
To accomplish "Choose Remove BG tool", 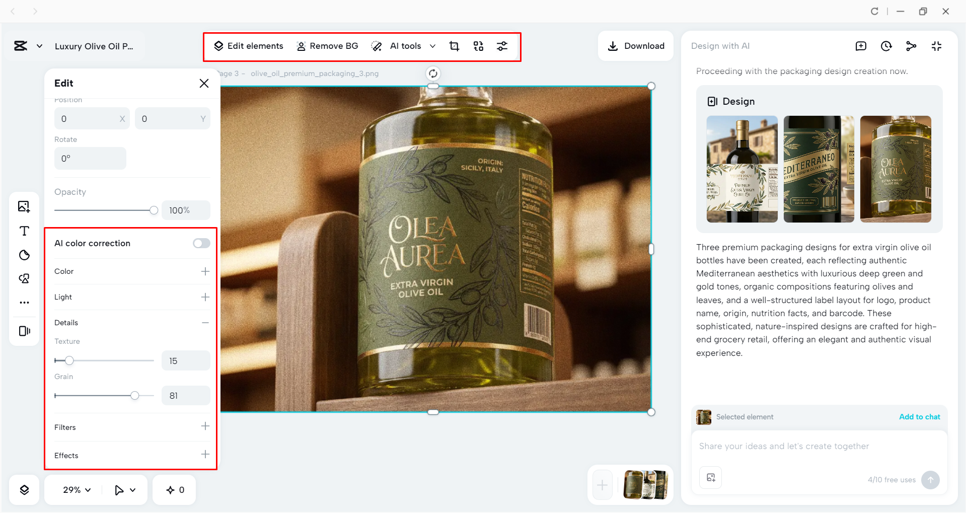I will (327, 46).
